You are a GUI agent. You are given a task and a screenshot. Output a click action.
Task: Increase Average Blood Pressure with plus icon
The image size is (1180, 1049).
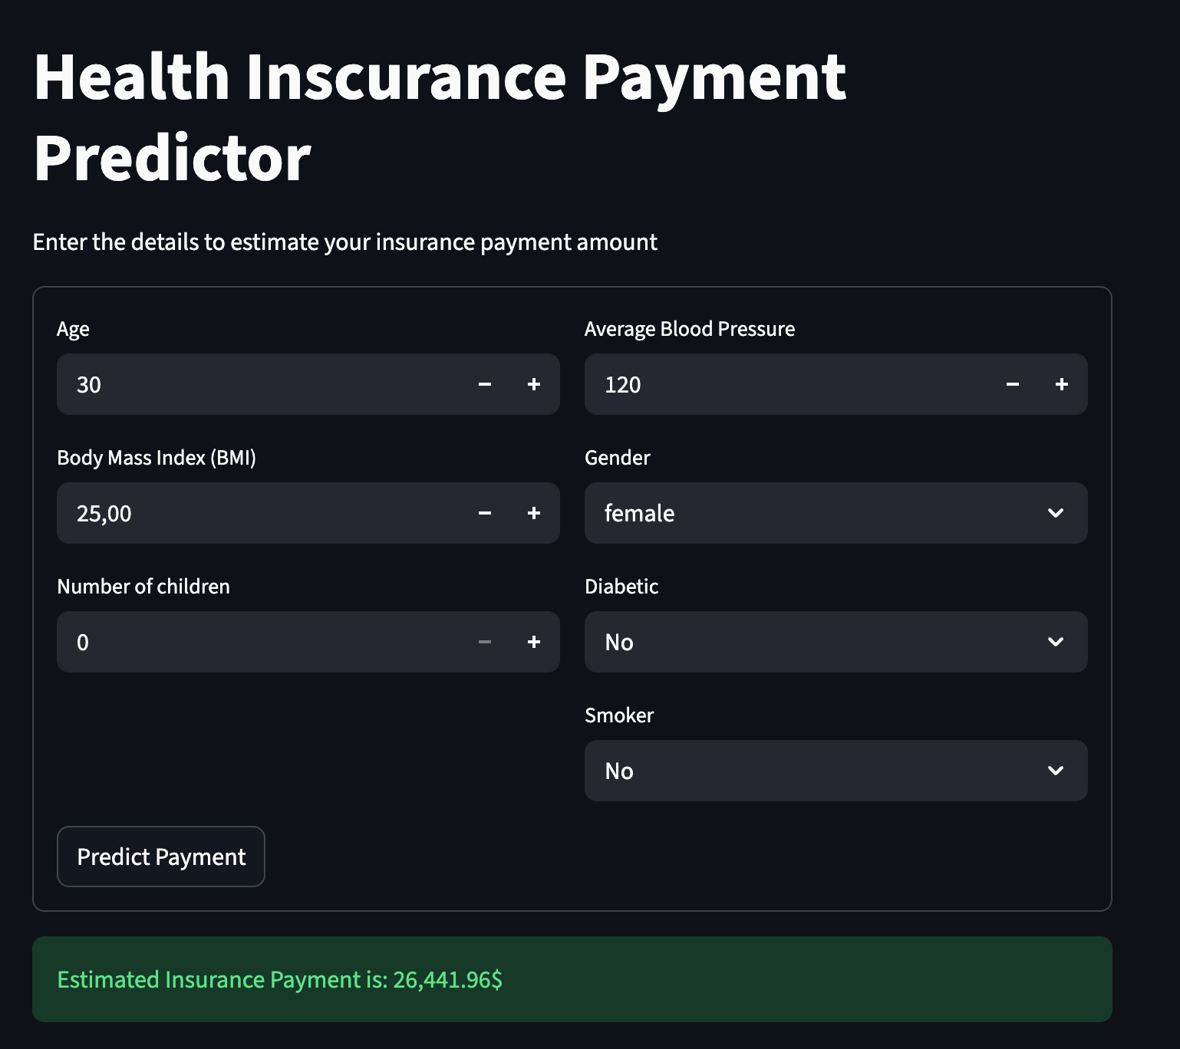[1062, 384]
